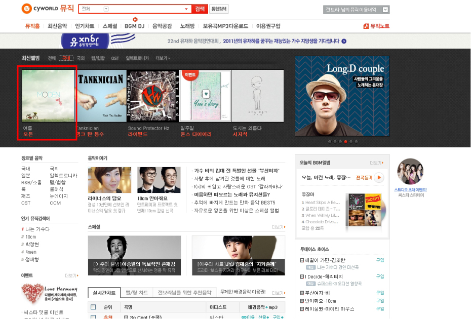Select the OST tab under 최신앨범

115,58
